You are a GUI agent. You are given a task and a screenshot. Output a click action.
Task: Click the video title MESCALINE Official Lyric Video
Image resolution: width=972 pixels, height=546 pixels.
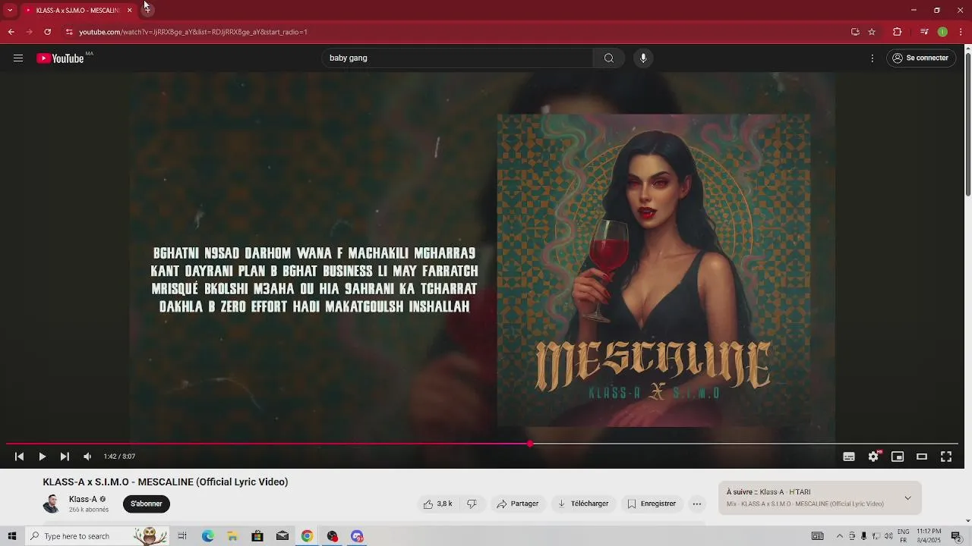coord(166,482)
